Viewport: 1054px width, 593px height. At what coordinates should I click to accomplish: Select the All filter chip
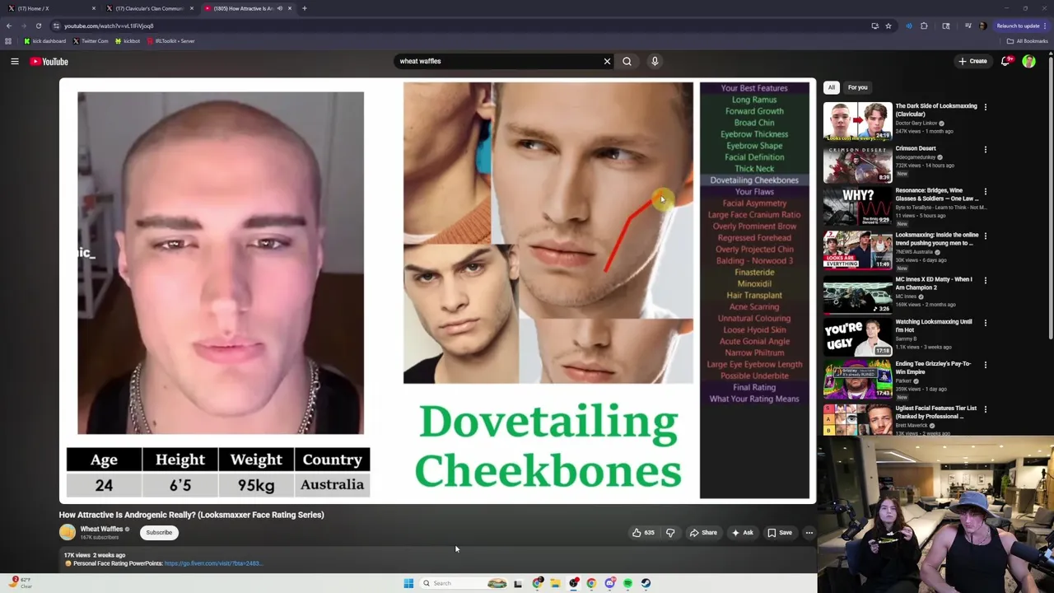point(831,87)
